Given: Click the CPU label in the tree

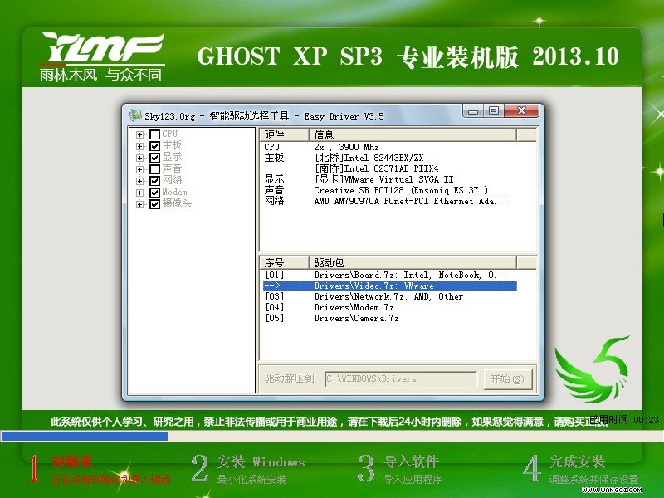Looking at the screenshot, I should 170,134.
